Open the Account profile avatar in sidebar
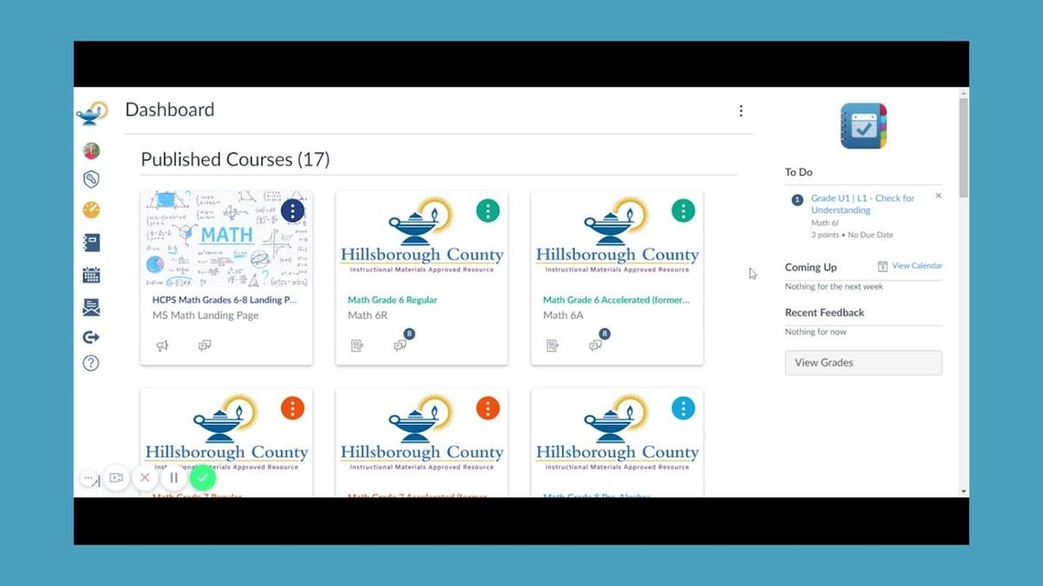Image resolution: width=1043 pixels, height=586 pixels. (91, 151)
